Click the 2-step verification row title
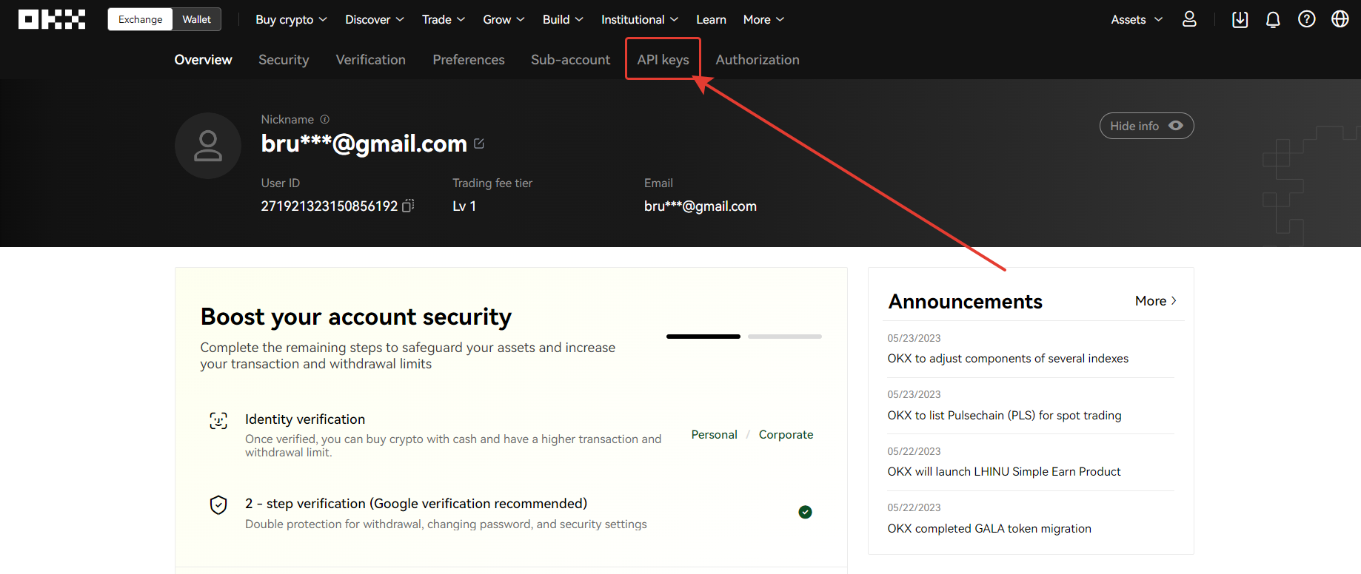The width and height of the screenshot is (1361, 574). [x=416, y=504]
